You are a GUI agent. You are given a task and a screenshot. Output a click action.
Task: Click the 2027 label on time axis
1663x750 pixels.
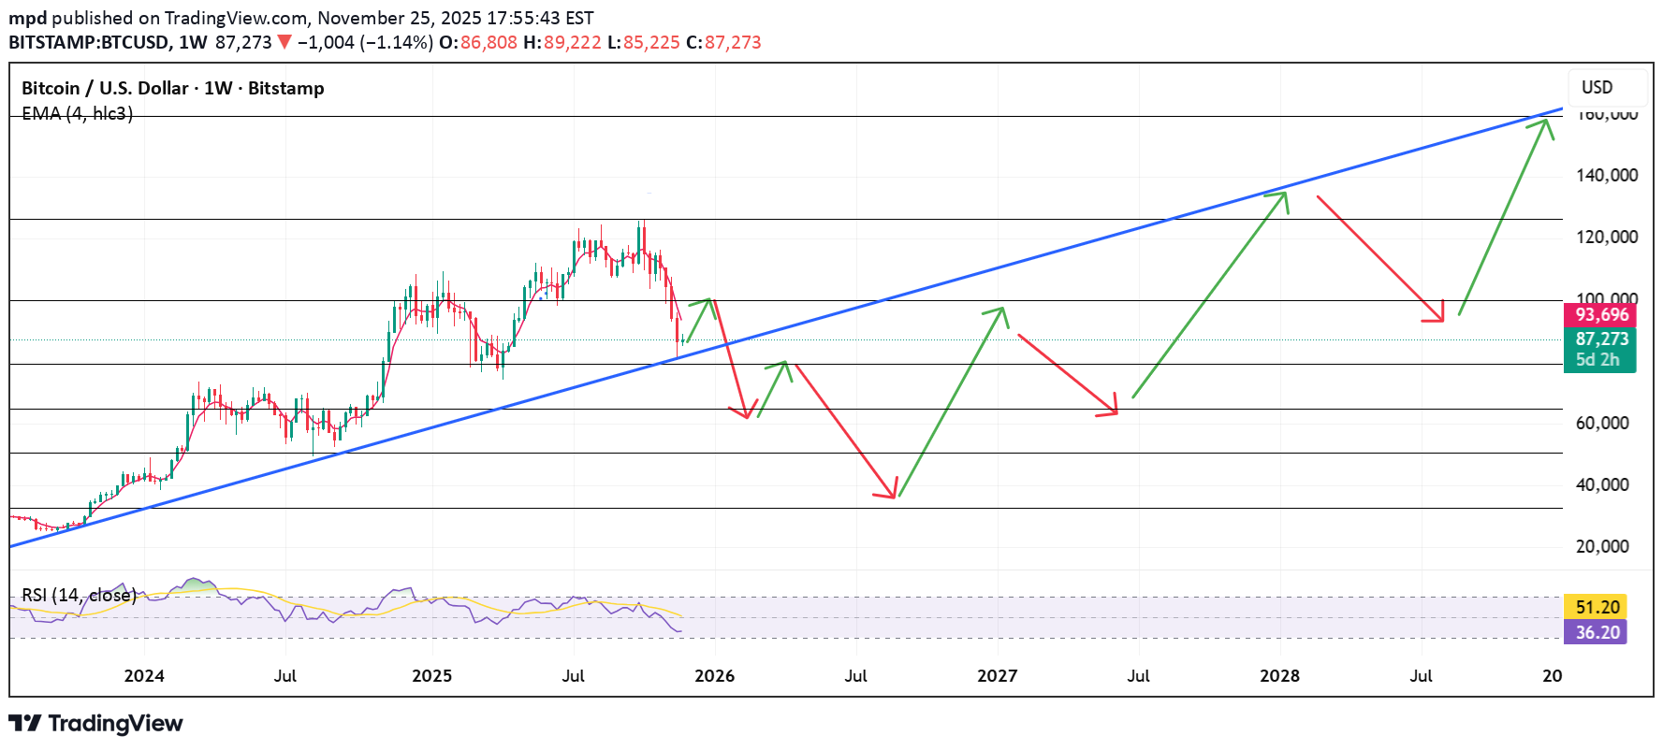[997, 675]
